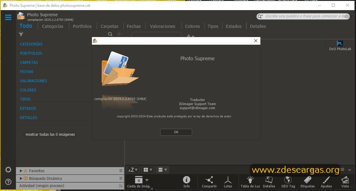Click OK in the about dialog

(176, 132)
